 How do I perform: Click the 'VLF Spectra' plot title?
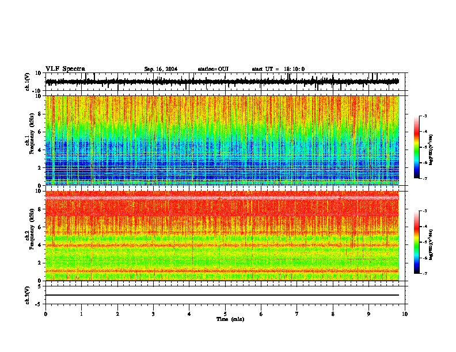[x=65, y=69]
